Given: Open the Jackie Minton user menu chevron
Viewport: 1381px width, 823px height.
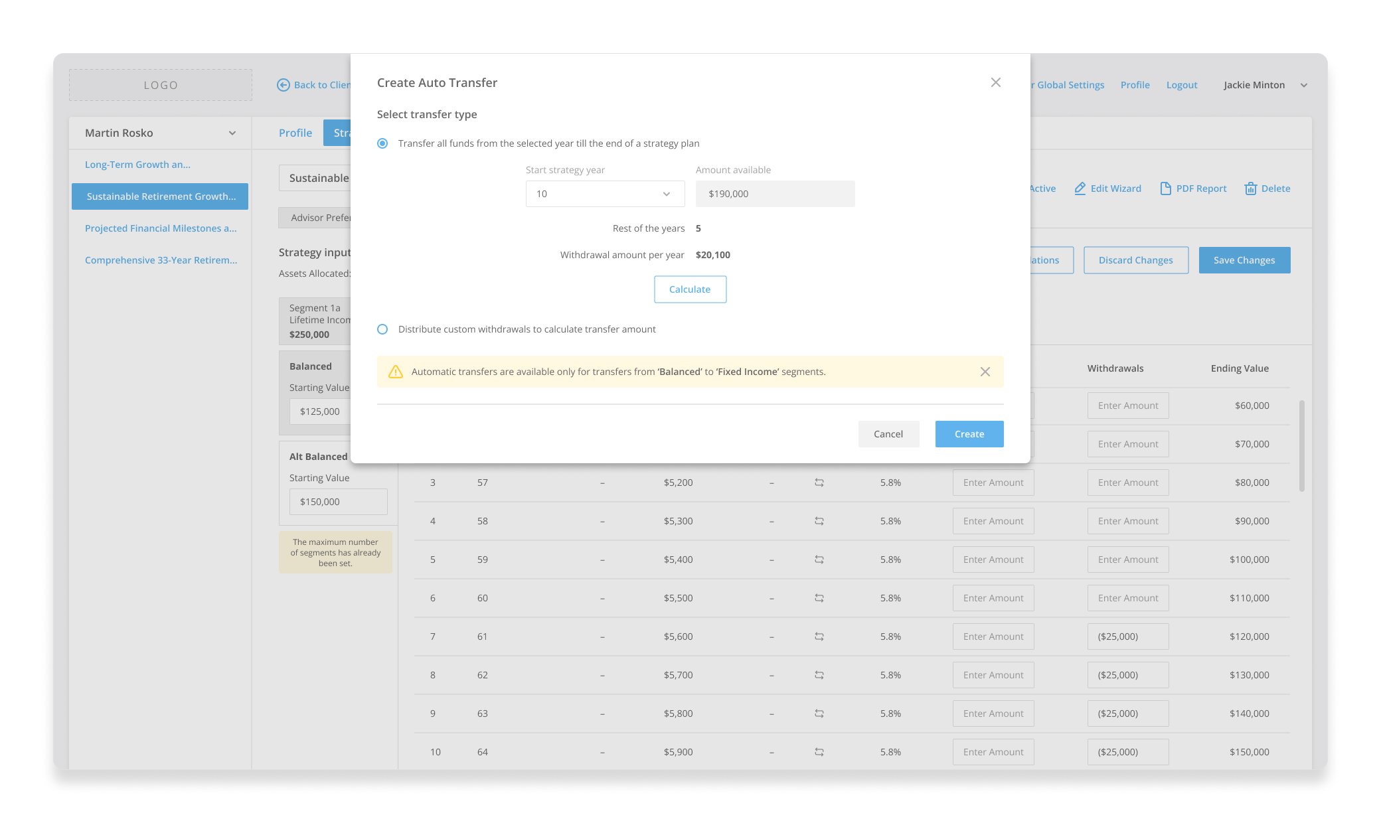Looking at the screenshot, I should click(1304, 85).
